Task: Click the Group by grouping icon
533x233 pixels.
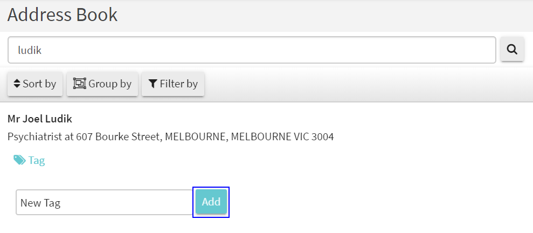Action: pos(80,84)
